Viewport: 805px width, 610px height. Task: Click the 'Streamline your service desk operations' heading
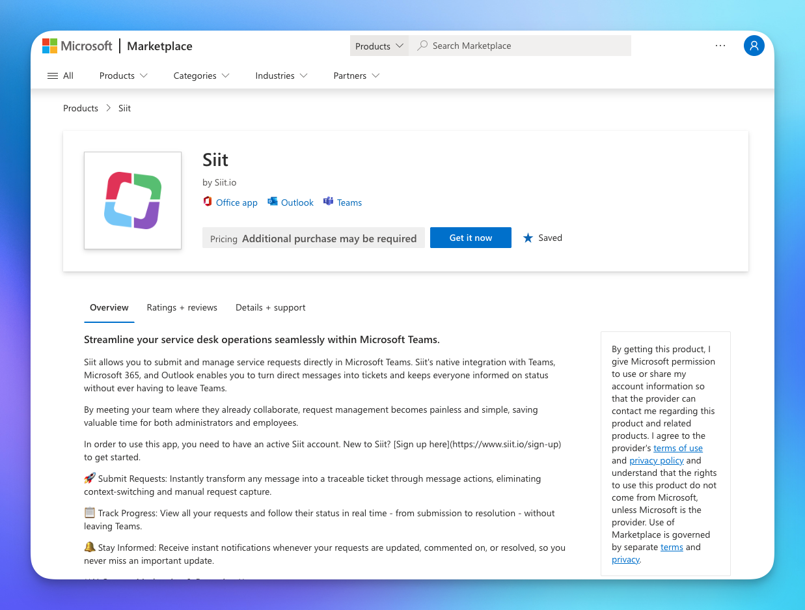pos(262,339)
